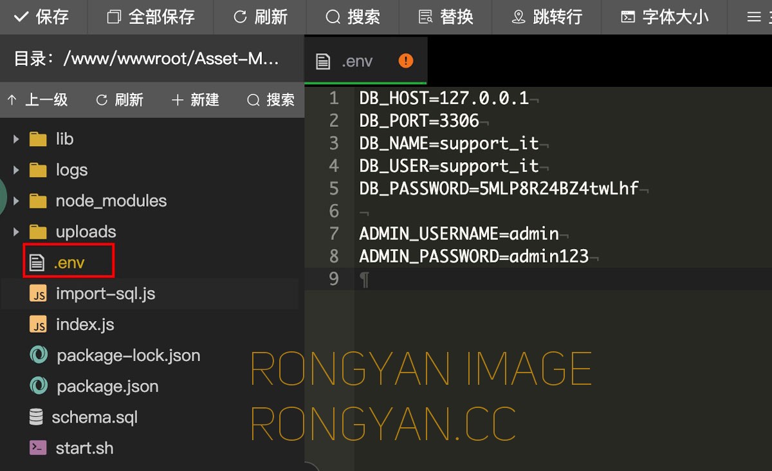Open package-lock.json in the file tree
Screen dimensions: 772x471
click(x=129, y=355)
